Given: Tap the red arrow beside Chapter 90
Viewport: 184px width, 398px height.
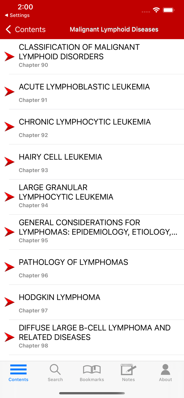Looking at the screenshot, I should [x=10, y=56].
